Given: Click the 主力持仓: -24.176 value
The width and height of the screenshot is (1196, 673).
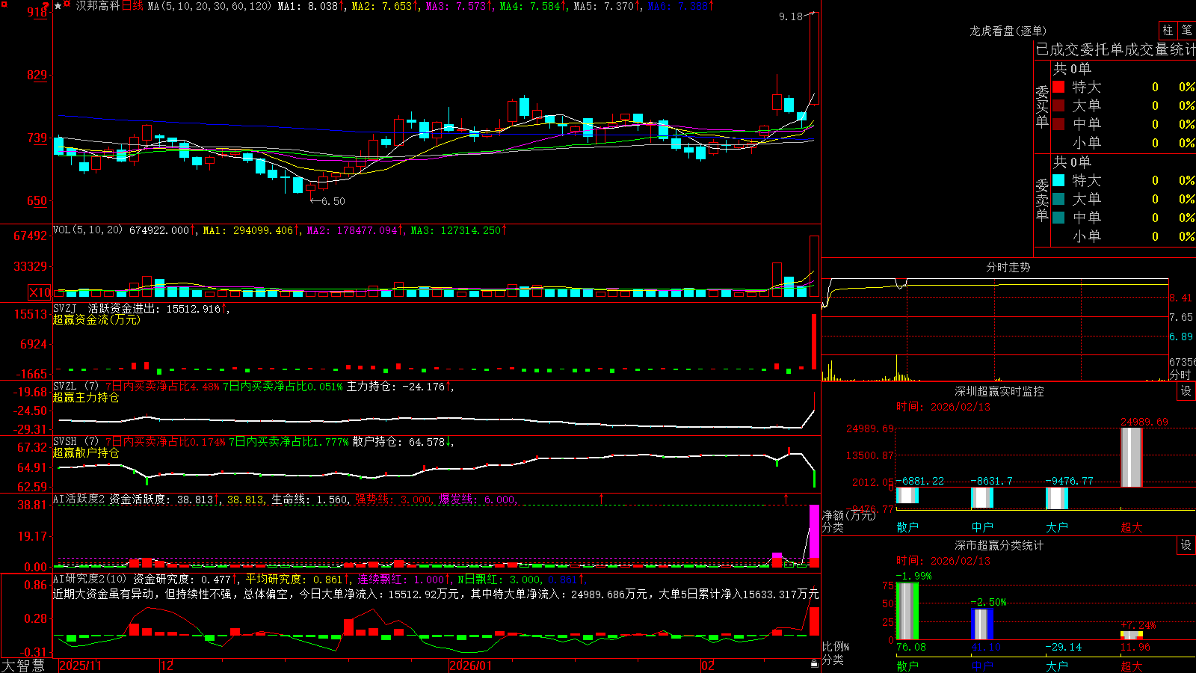Looking at the screenshot, I should [x=400, y=387].
